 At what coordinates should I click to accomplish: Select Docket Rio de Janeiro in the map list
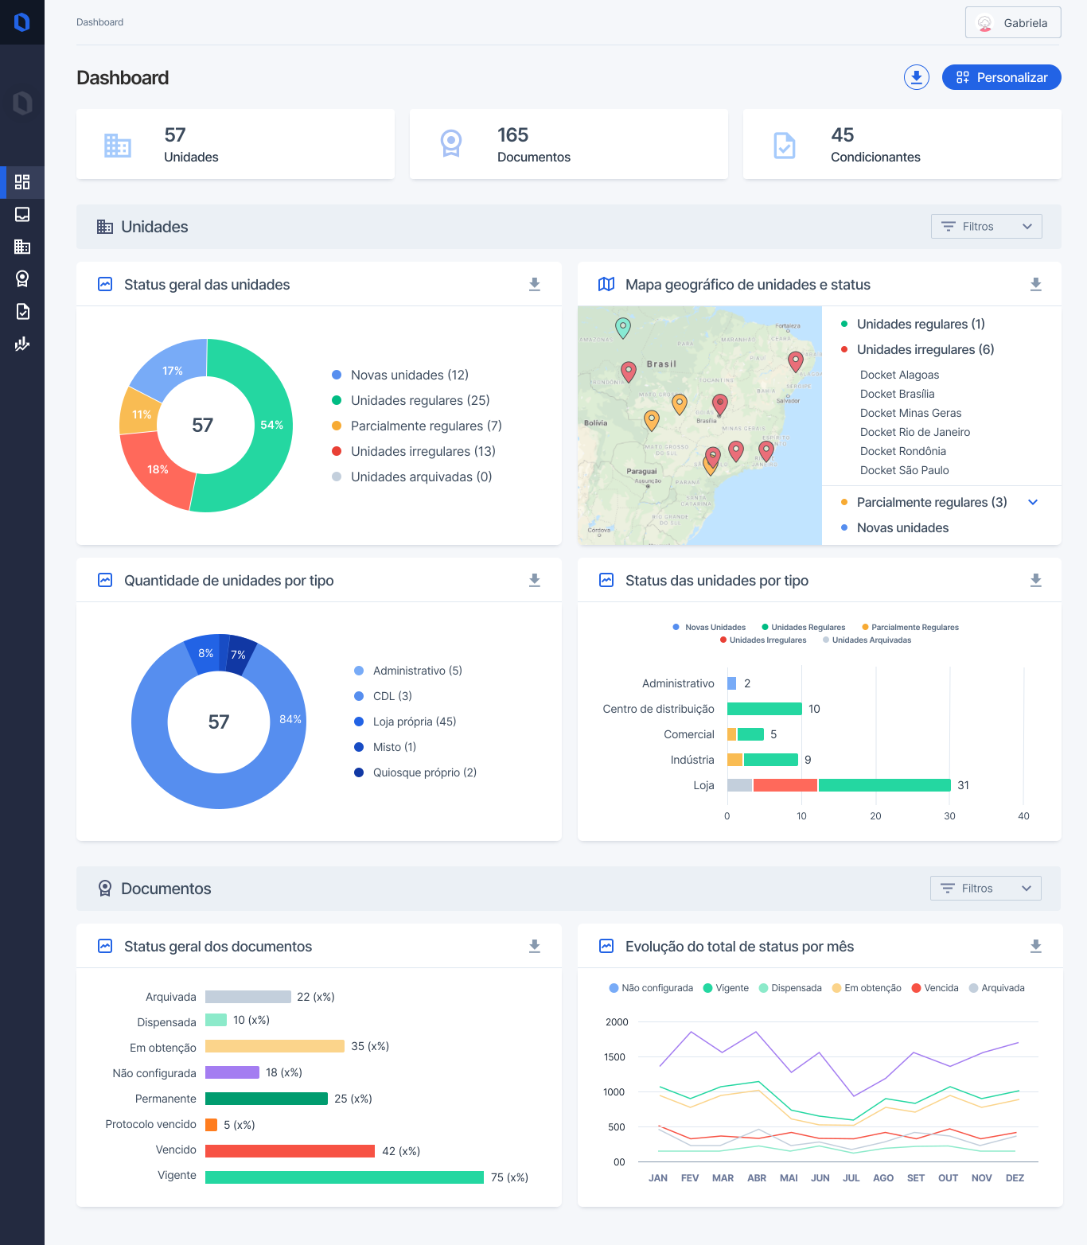pos(915,432)
